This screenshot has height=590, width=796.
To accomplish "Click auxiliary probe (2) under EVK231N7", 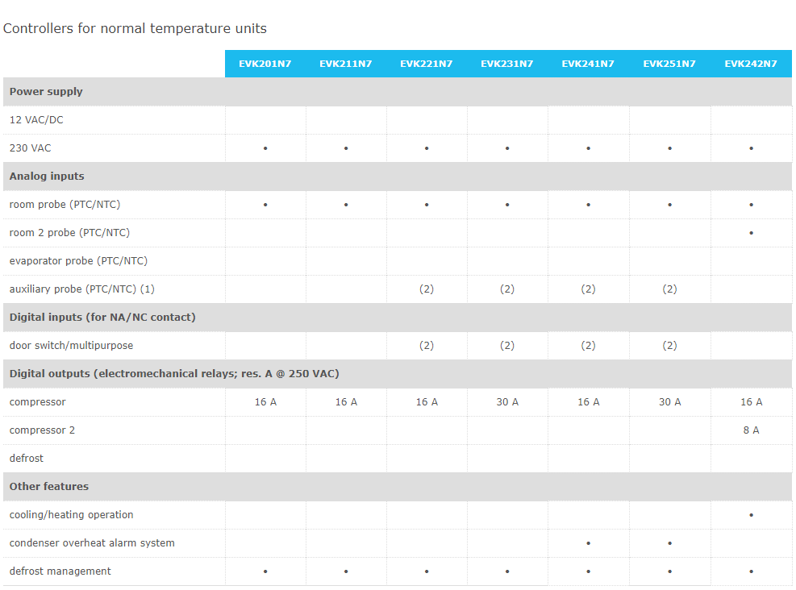I will (x=507, y=289).
